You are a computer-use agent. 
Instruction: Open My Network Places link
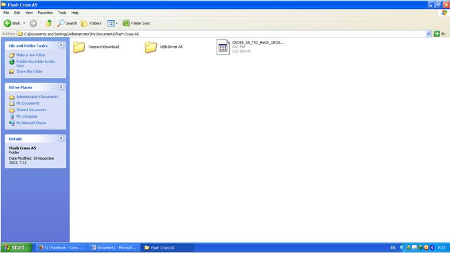point(31,123)
